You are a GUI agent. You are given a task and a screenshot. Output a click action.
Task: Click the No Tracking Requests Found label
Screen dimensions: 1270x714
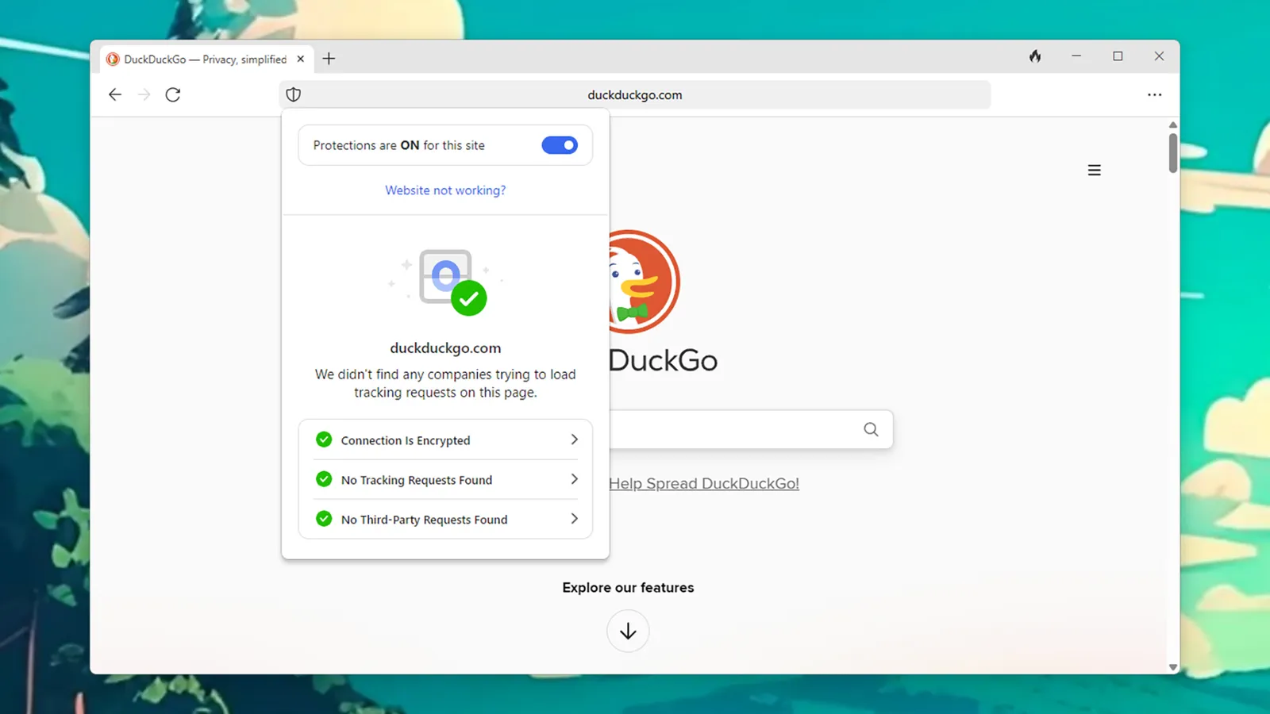pos(417,480)
